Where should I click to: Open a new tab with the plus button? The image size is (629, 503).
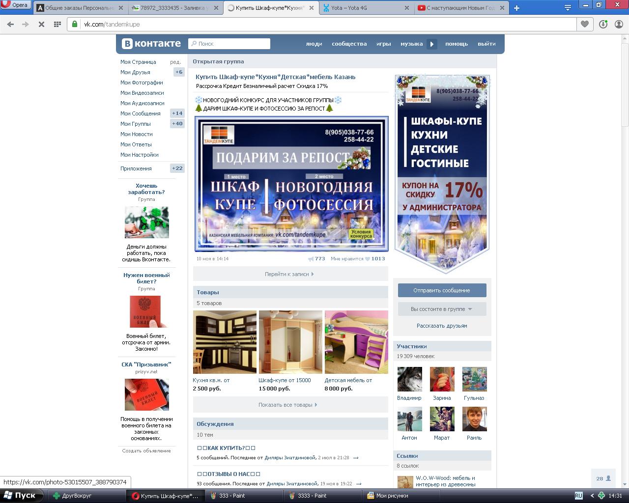tap(516, 8)
